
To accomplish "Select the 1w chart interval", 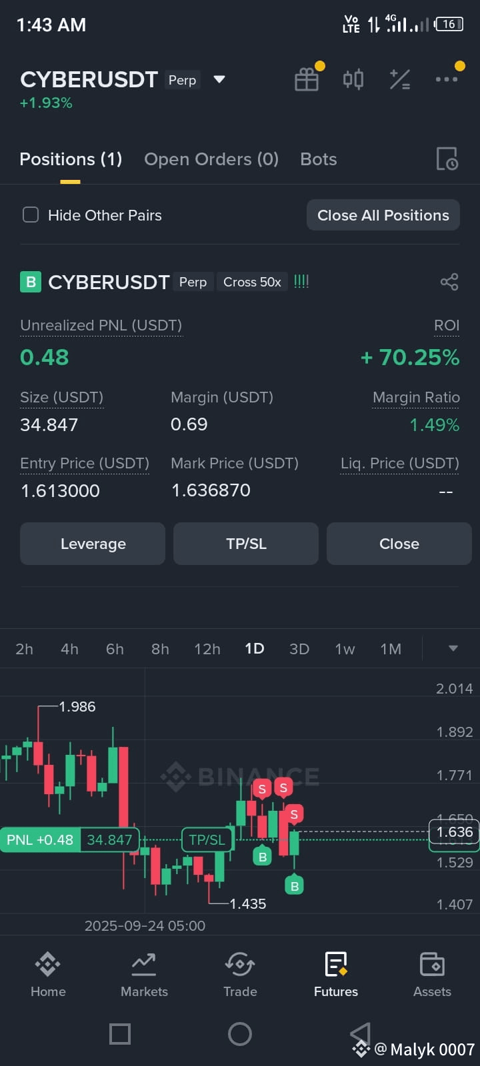I will (x=345, y=649).
